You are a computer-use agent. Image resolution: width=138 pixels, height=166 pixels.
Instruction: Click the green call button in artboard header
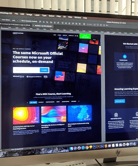(x=85, y=36)
